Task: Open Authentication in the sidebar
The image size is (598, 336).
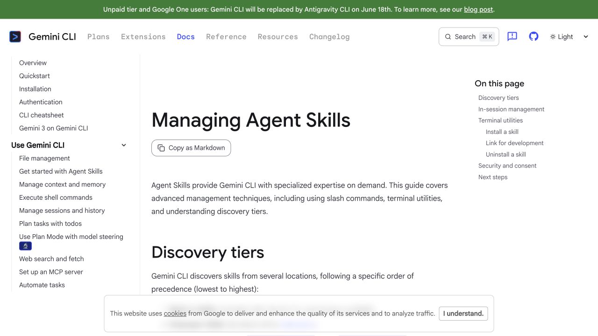Action: pyautogui.click(x=41, y=102)
